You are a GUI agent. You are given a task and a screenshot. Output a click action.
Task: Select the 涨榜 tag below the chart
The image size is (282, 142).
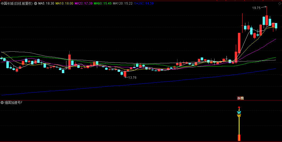tap(241, 98)
